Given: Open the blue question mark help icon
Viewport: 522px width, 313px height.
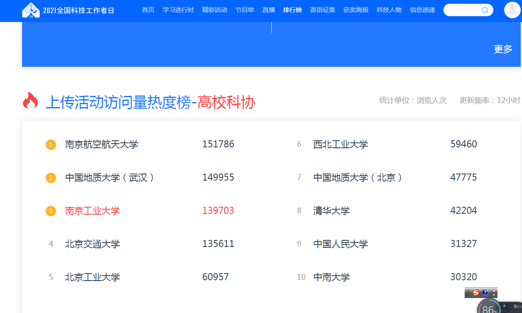Looking at the screenshot, I should tap(485, 293).
